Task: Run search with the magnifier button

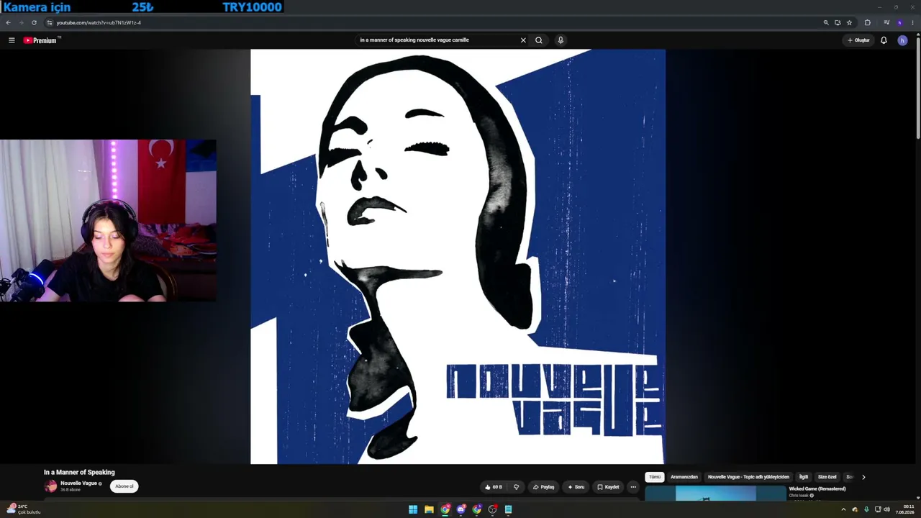Action: (x=539, y=40)
